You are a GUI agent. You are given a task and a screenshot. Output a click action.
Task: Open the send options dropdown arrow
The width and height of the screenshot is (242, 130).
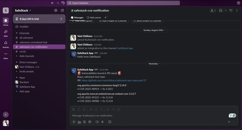(x=234, y=122)
